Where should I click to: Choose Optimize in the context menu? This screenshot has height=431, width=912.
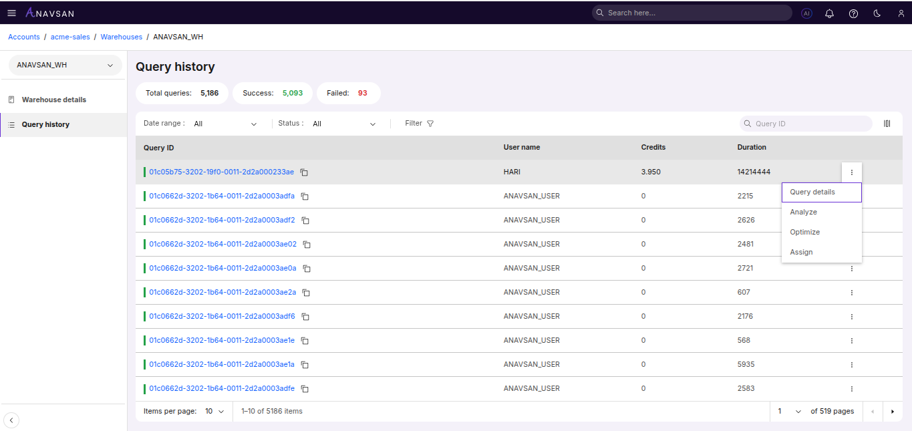[804, 232]
